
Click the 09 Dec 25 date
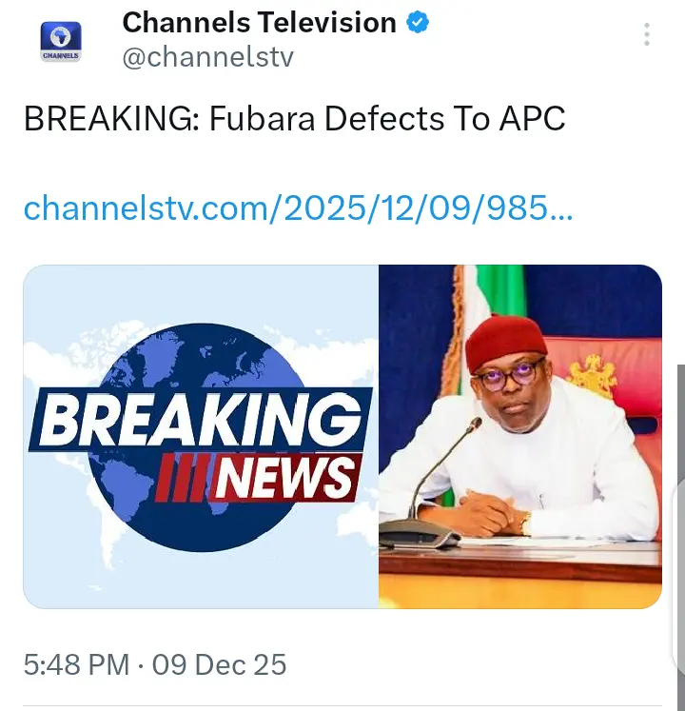219,663
